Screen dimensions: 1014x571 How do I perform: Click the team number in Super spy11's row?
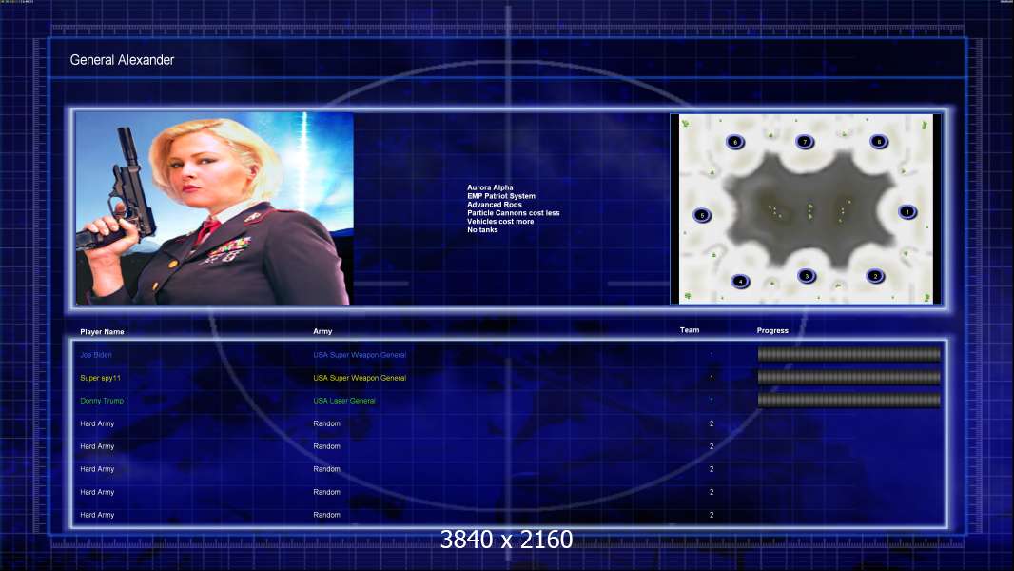click(x=712, y=378)
